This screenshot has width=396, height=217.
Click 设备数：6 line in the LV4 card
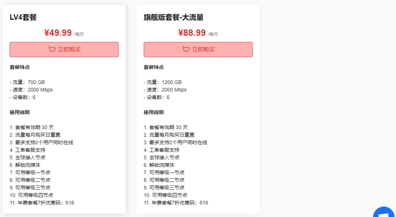[x=22, y=97]
